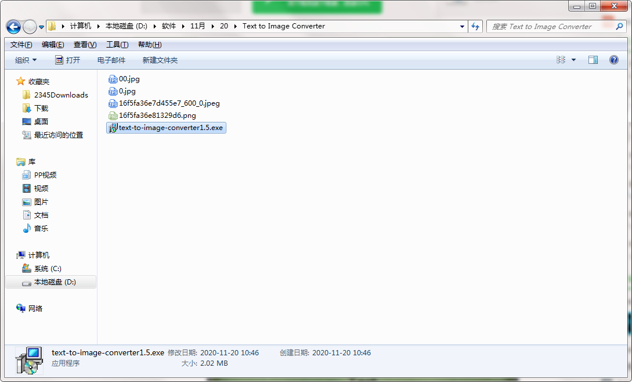Screen dimensions: 632x382
Task: Open the view options dropdown arrow
Action: pyautogui.click(x=573, y=60)
